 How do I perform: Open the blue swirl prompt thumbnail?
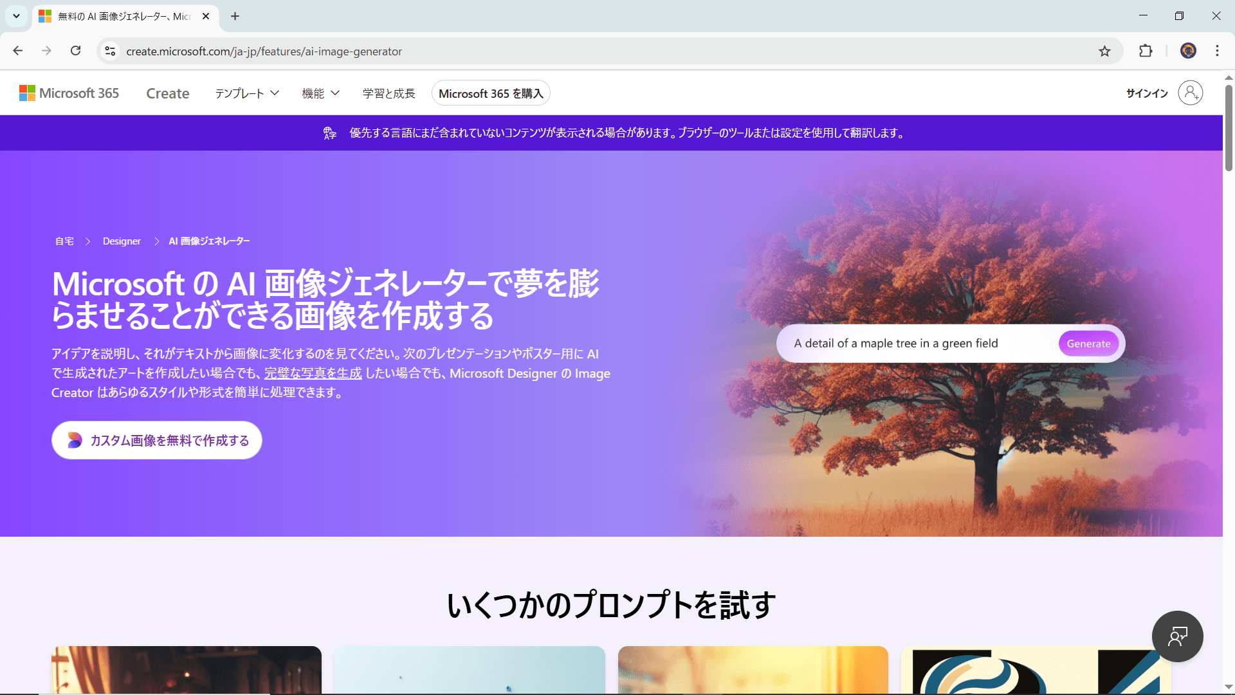click(1036, 670)
